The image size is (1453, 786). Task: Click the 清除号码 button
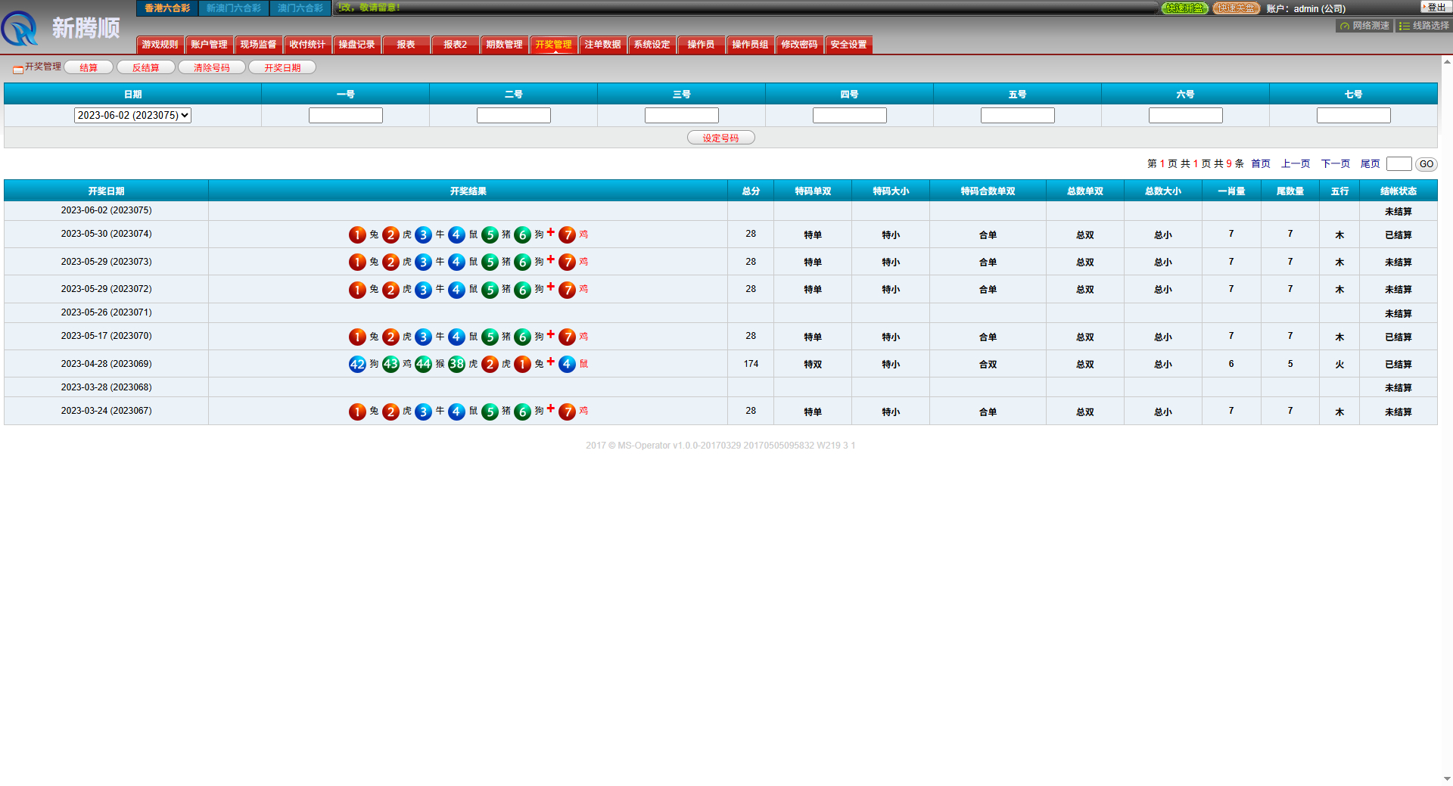click(x=212, y=68)
